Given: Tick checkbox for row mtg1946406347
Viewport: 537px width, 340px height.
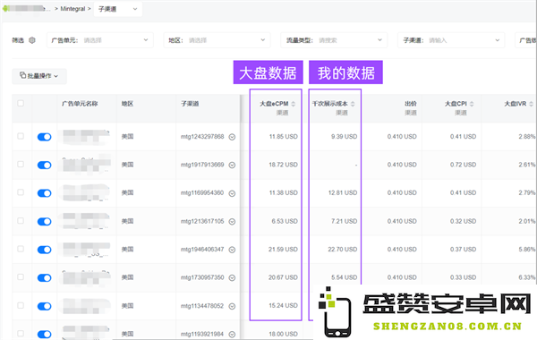Looking at the screenshot, I should [x=21, y=249].
